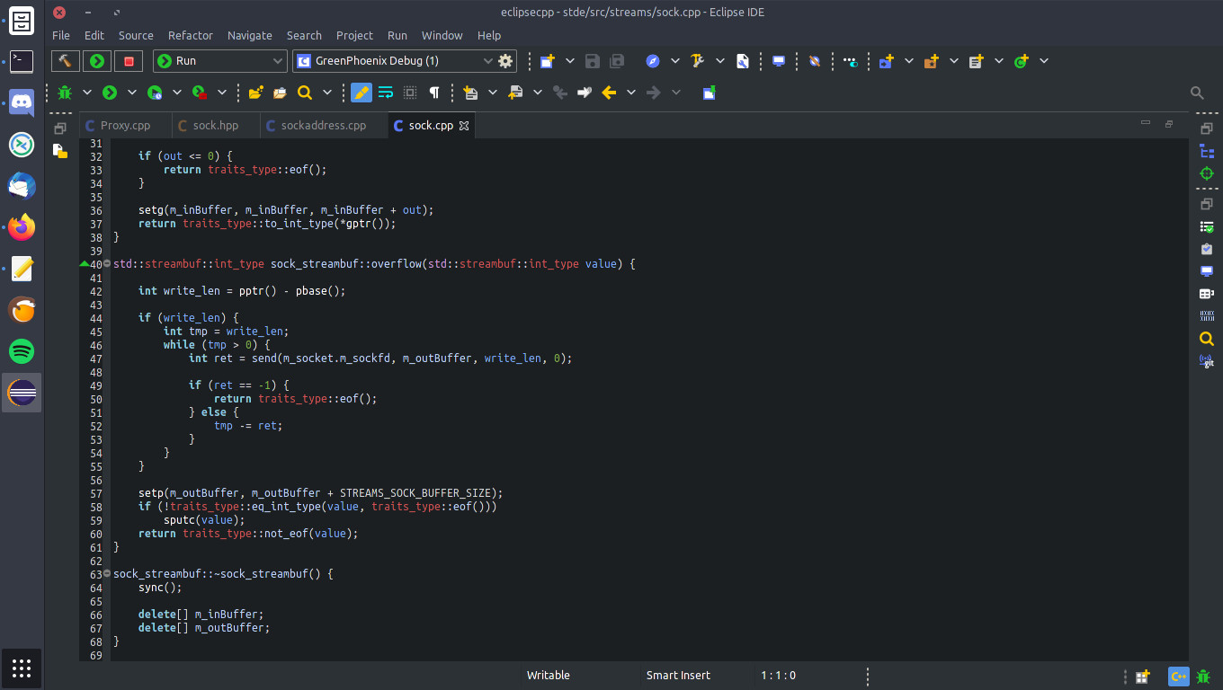The image size is (1223, 690).
Task: Collapse the destructor fold at line 63
Action: [x=107, y=573]
